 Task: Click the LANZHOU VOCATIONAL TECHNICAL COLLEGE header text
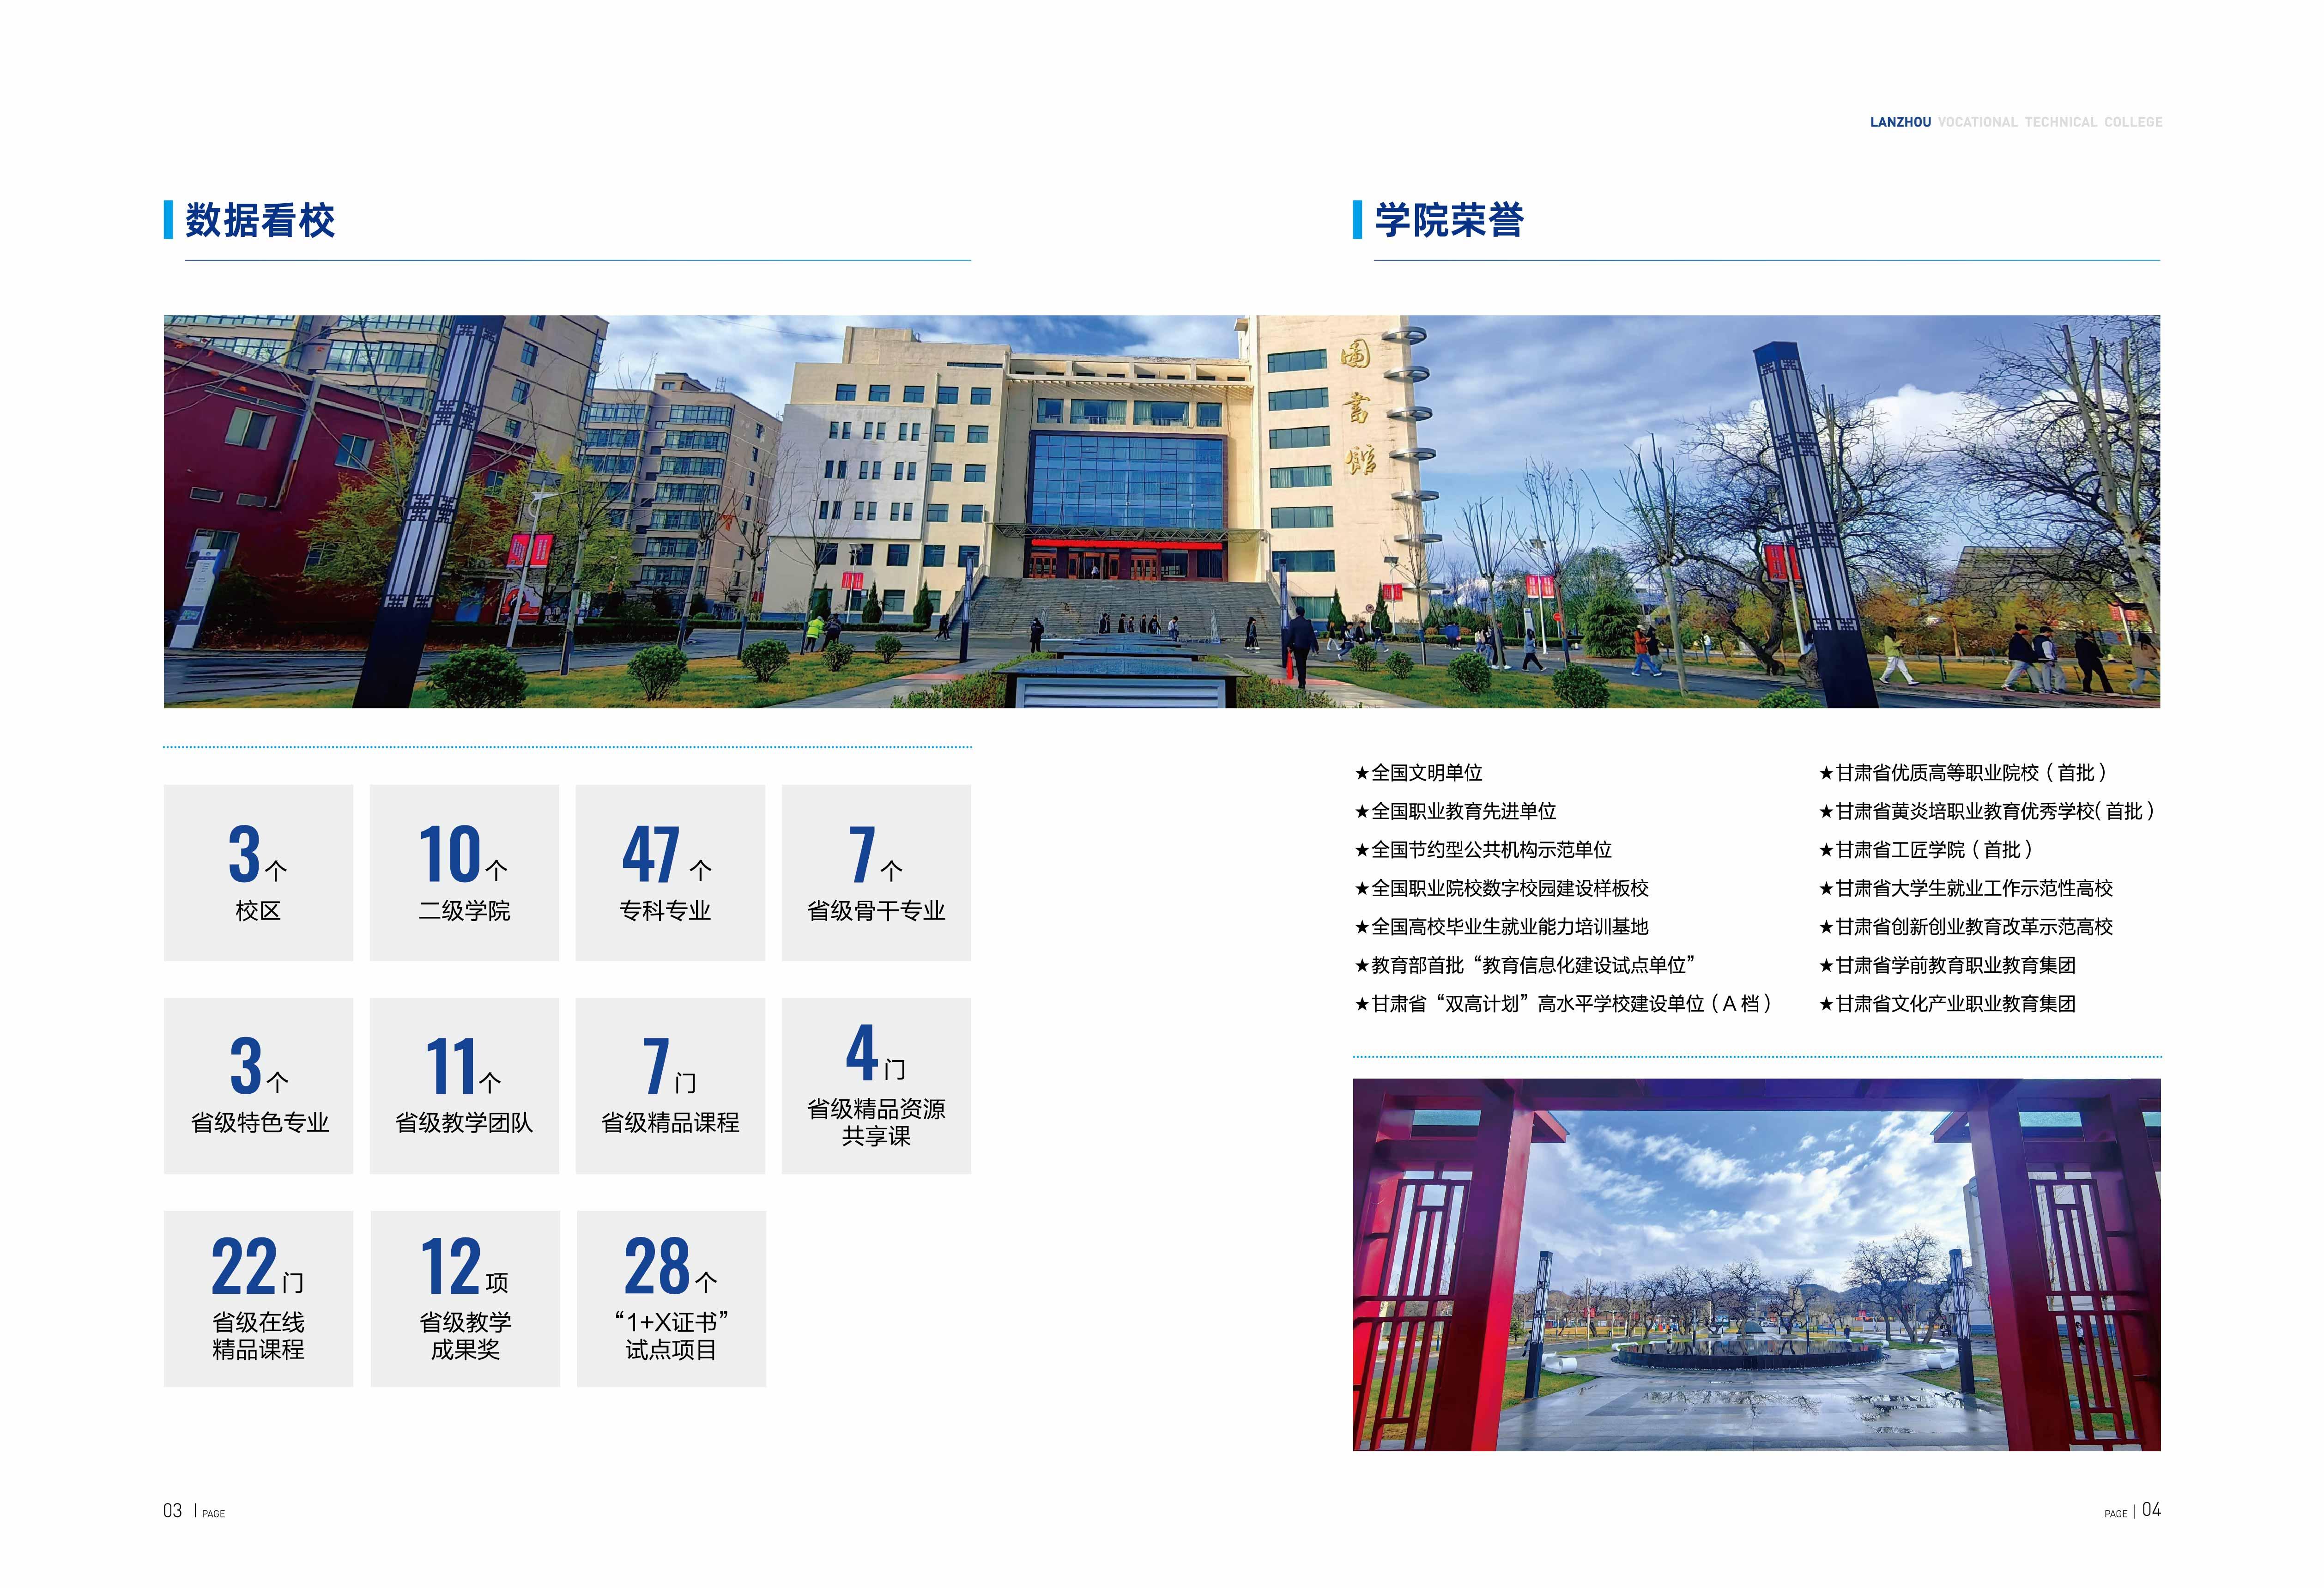click(2015, 122)
